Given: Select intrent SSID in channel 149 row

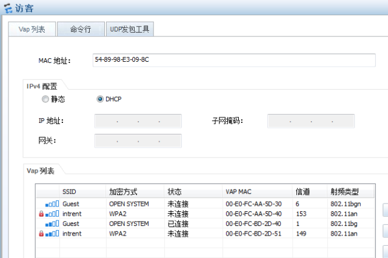Looking at the screenshot, I should tap(72, 234).
